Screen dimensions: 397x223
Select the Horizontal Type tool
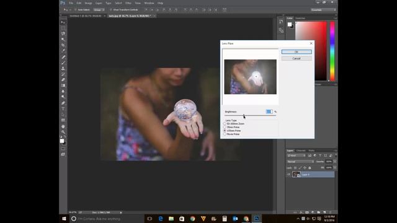[x=63, y=109]
